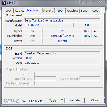107x107 pixels.
Task: Click the Side Band Addressing field
Action: coord(45,83)
